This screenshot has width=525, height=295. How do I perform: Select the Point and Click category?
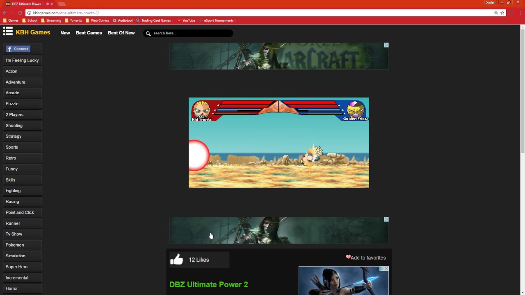pyautogui.click(x=22, y=212)
